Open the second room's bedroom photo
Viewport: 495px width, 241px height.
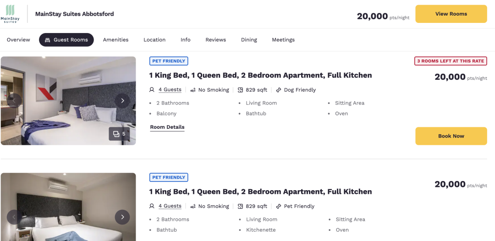tap(68, 207)
